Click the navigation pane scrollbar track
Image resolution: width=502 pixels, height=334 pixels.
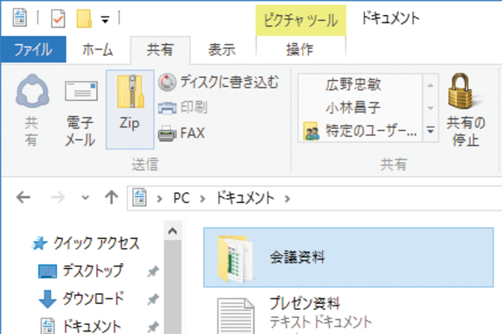coord(172,287)
